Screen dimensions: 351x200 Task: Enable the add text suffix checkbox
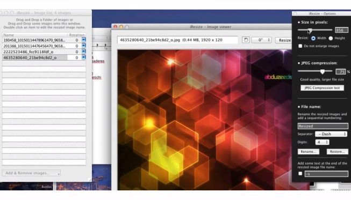(x=300, y=173)
